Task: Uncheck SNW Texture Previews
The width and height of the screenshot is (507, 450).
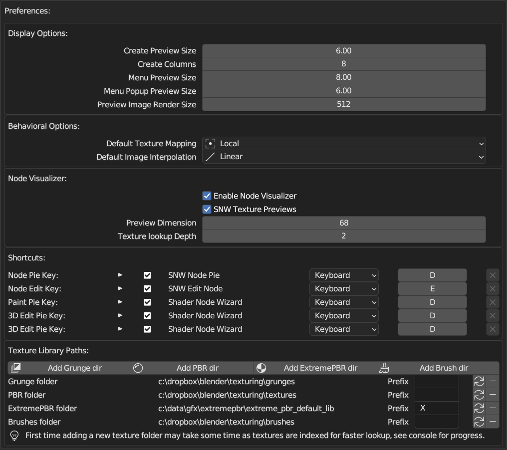Action: click(207, 210)
